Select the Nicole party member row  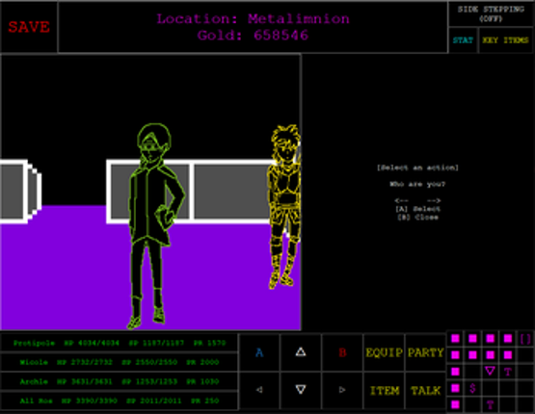click(120, 362)
